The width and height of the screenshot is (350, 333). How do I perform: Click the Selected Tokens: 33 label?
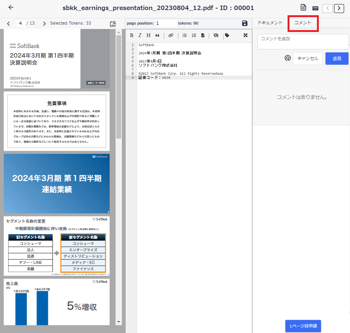click(x=71, y=23)
